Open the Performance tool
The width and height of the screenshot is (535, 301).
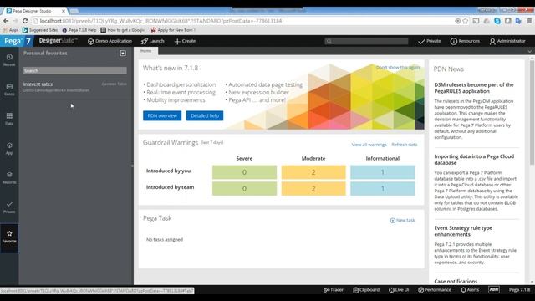click(435, 290)
